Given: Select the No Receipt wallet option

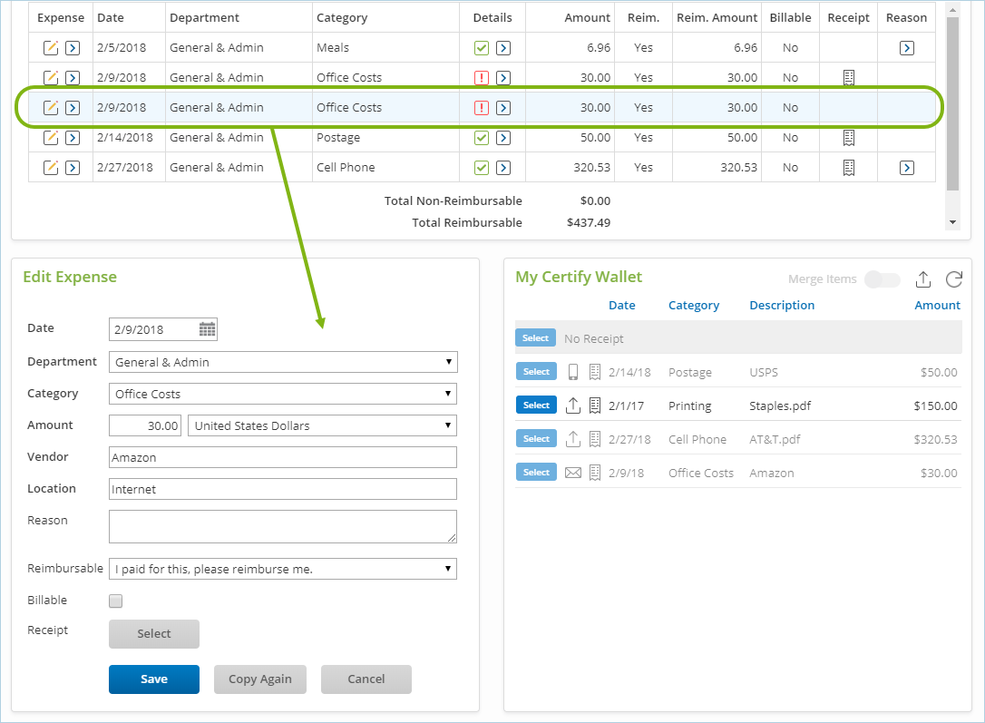Looking at the screenshot, I should pyautogui.click(x=536, y=338).
